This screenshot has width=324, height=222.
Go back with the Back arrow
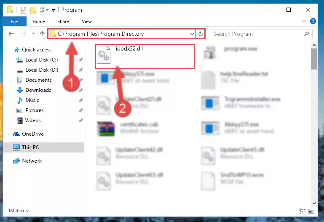11,34
